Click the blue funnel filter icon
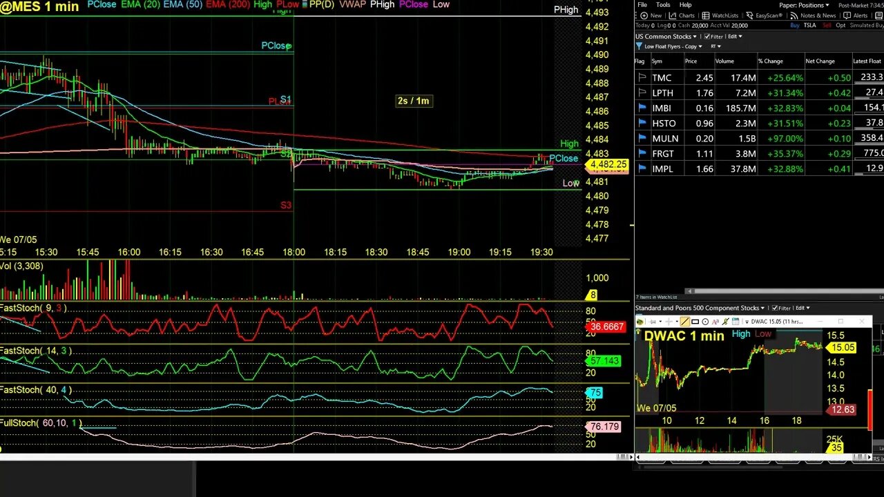This screenshot has width=884, height=497. click(640, 46)
